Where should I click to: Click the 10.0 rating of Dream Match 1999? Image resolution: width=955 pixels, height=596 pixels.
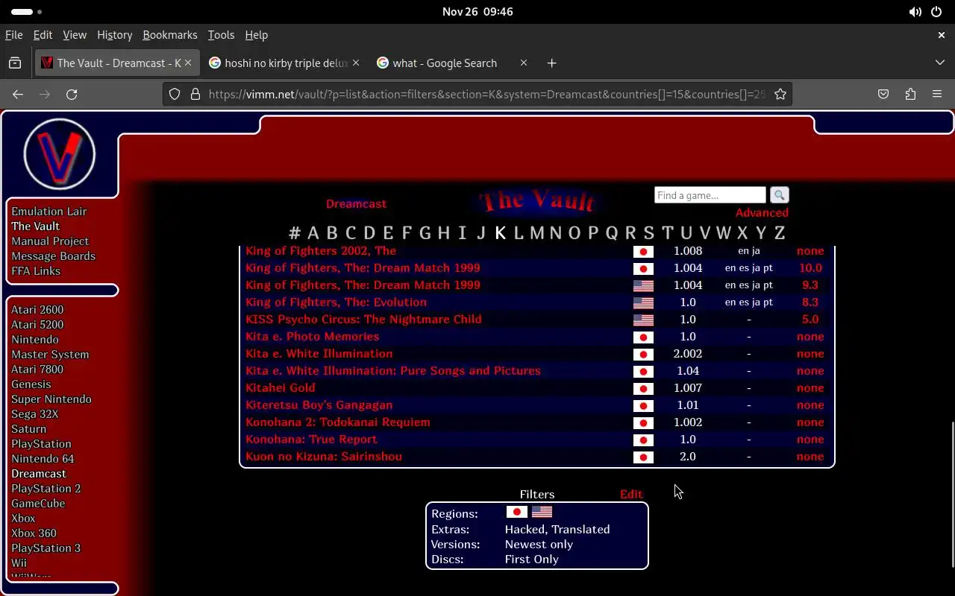(810, 268)
